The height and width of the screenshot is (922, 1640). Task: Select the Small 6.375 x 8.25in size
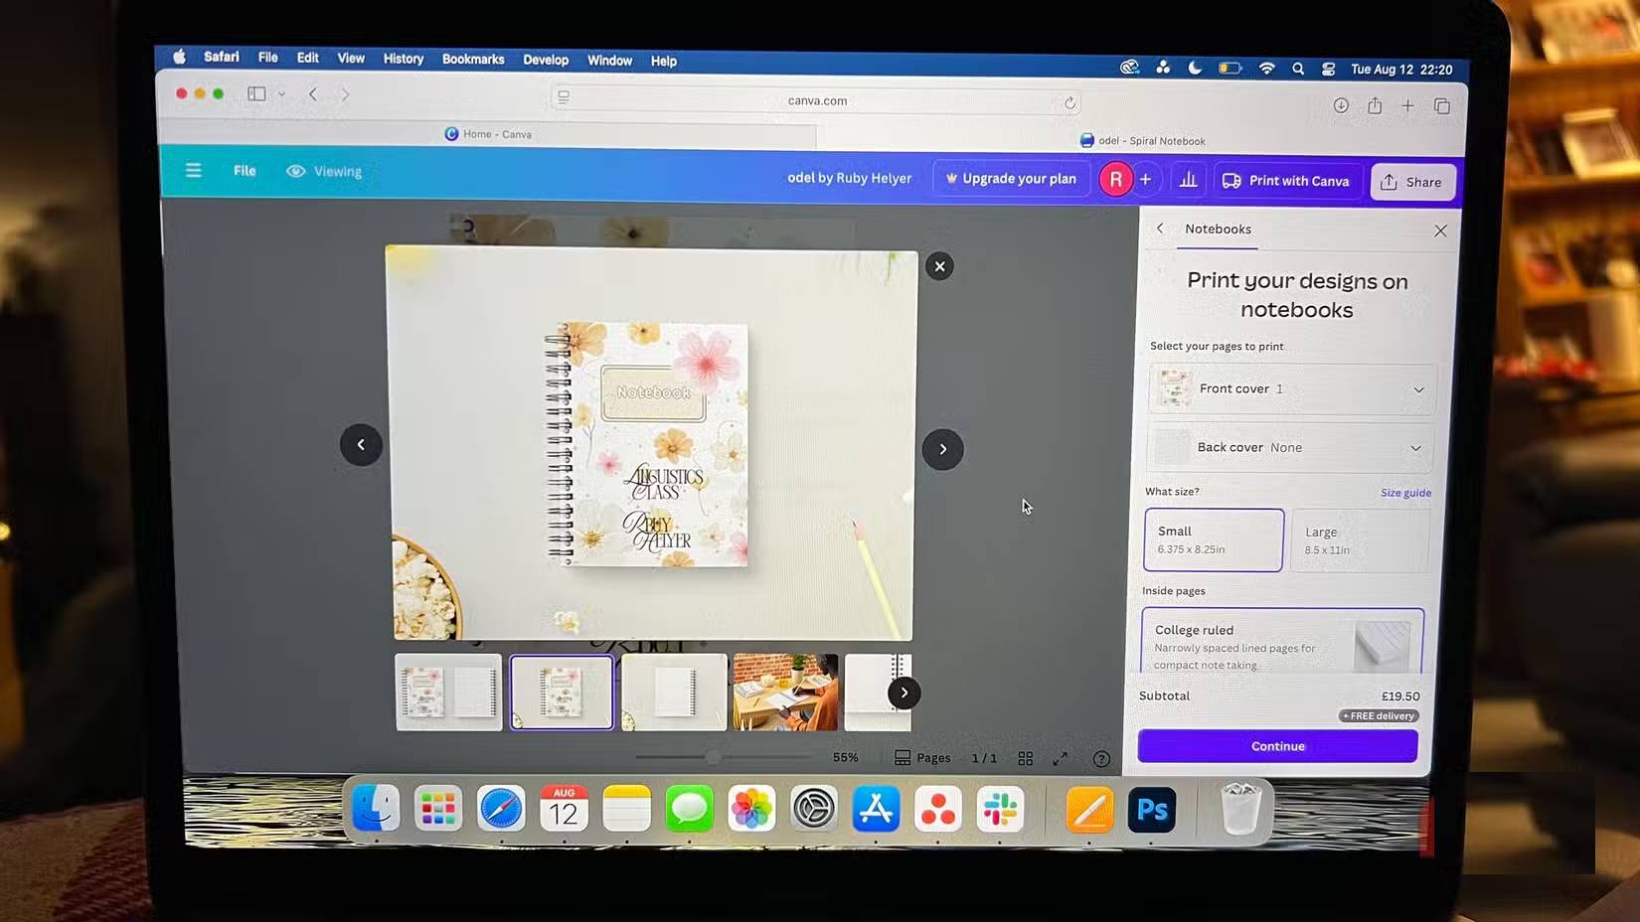1213,539
